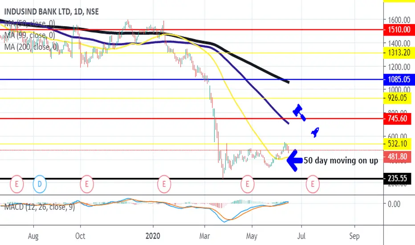The image size is (415, 245).
Task: Select the MA (50, close, 0) indicator label
Action: pos(30,24)
